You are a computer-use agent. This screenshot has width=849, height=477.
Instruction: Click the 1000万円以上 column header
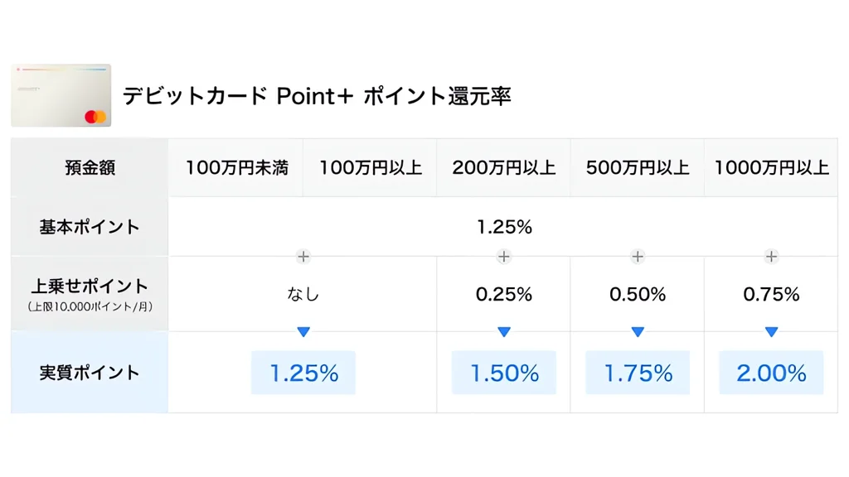(x=772, y=167)
